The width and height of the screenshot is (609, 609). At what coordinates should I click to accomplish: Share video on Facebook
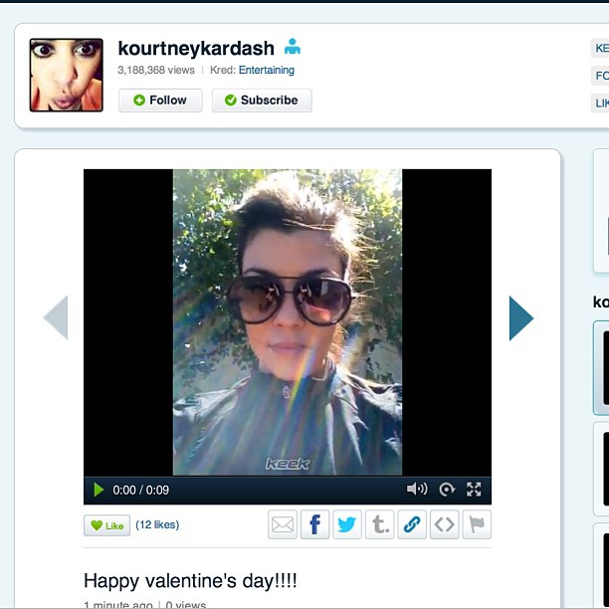(315, 524)
